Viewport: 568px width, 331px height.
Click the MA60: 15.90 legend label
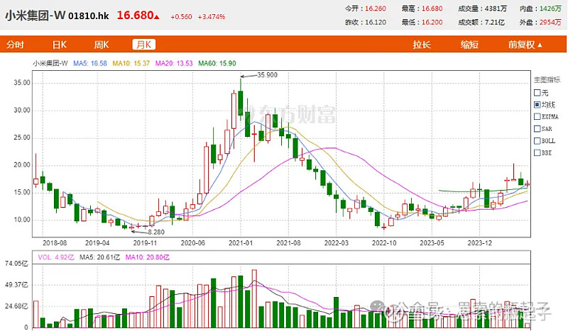pyautogui.click(x=217, y=63)
